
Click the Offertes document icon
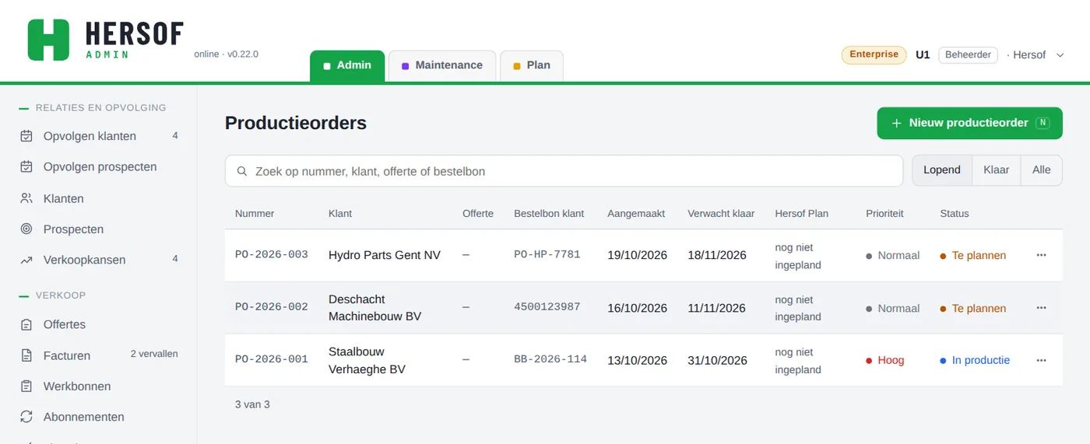click(26, 324)
